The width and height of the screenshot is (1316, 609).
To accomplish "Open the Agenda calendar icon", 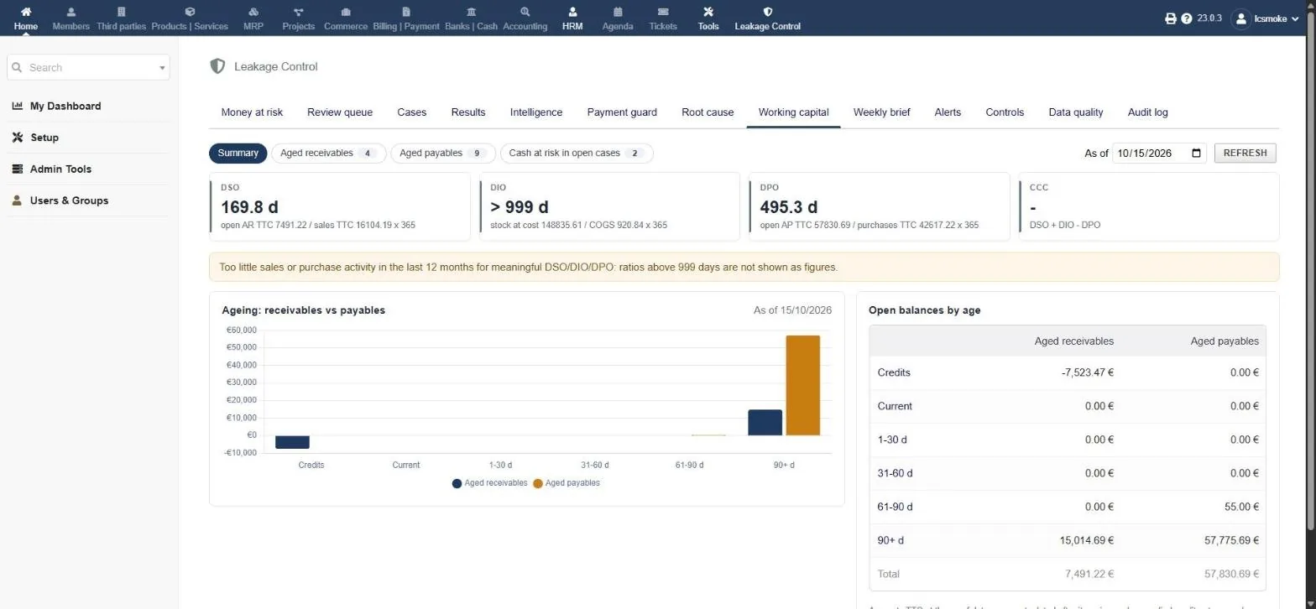I will point(618,12).
